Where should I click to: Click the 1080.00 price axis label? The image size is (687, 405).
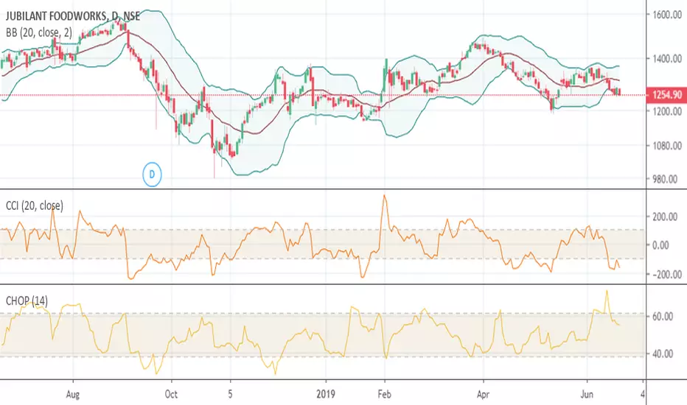667,146
